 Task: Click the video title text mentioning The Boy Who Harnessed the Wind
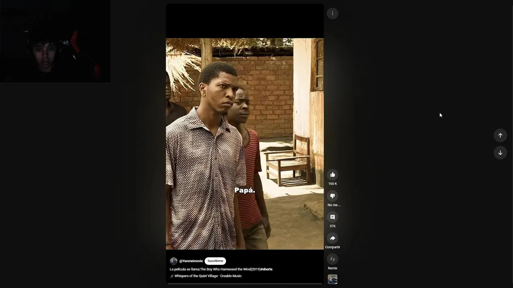point(215,269)
